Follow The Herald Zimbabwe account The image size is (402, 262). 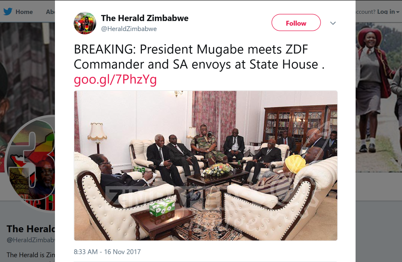click(296, 23)
